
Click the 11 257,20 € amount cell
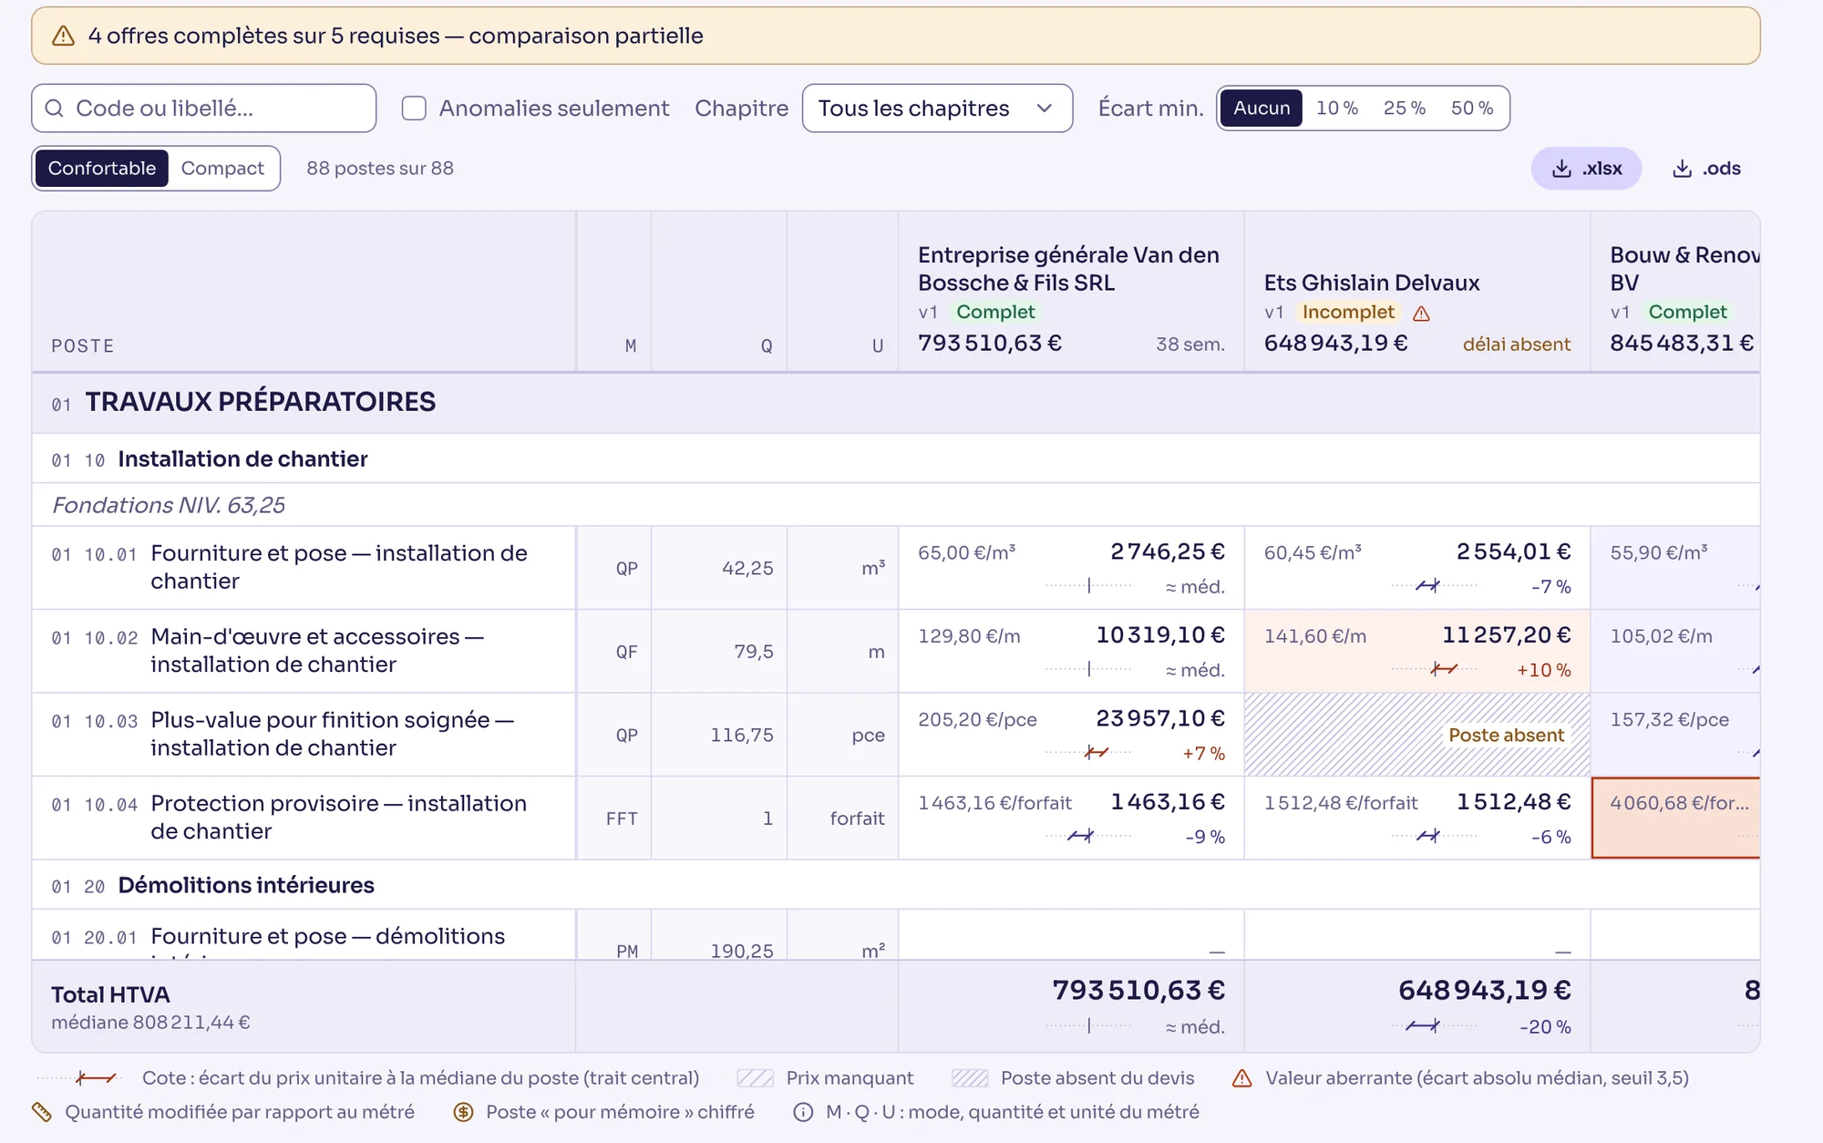(1417, 651)
